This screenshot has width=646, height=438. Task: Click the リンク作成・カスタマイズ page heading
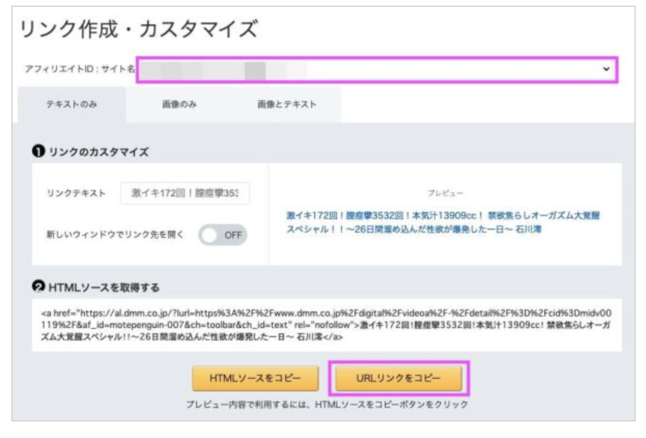click(139, 29)
